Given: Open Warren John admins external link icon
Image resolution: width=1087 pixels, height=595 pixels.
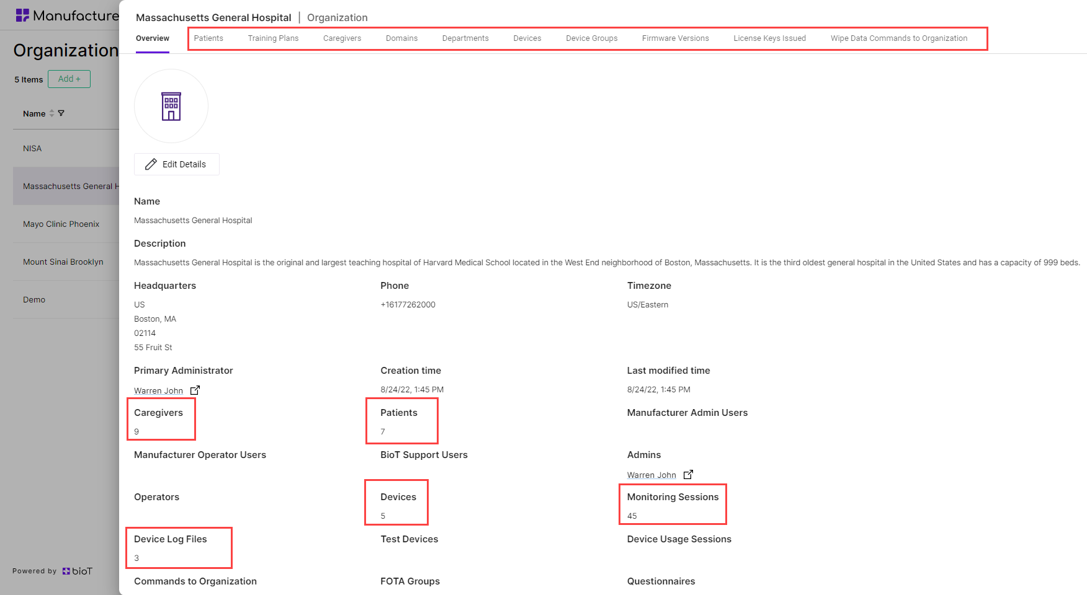Looking at the screenshot, I should 688,475.
